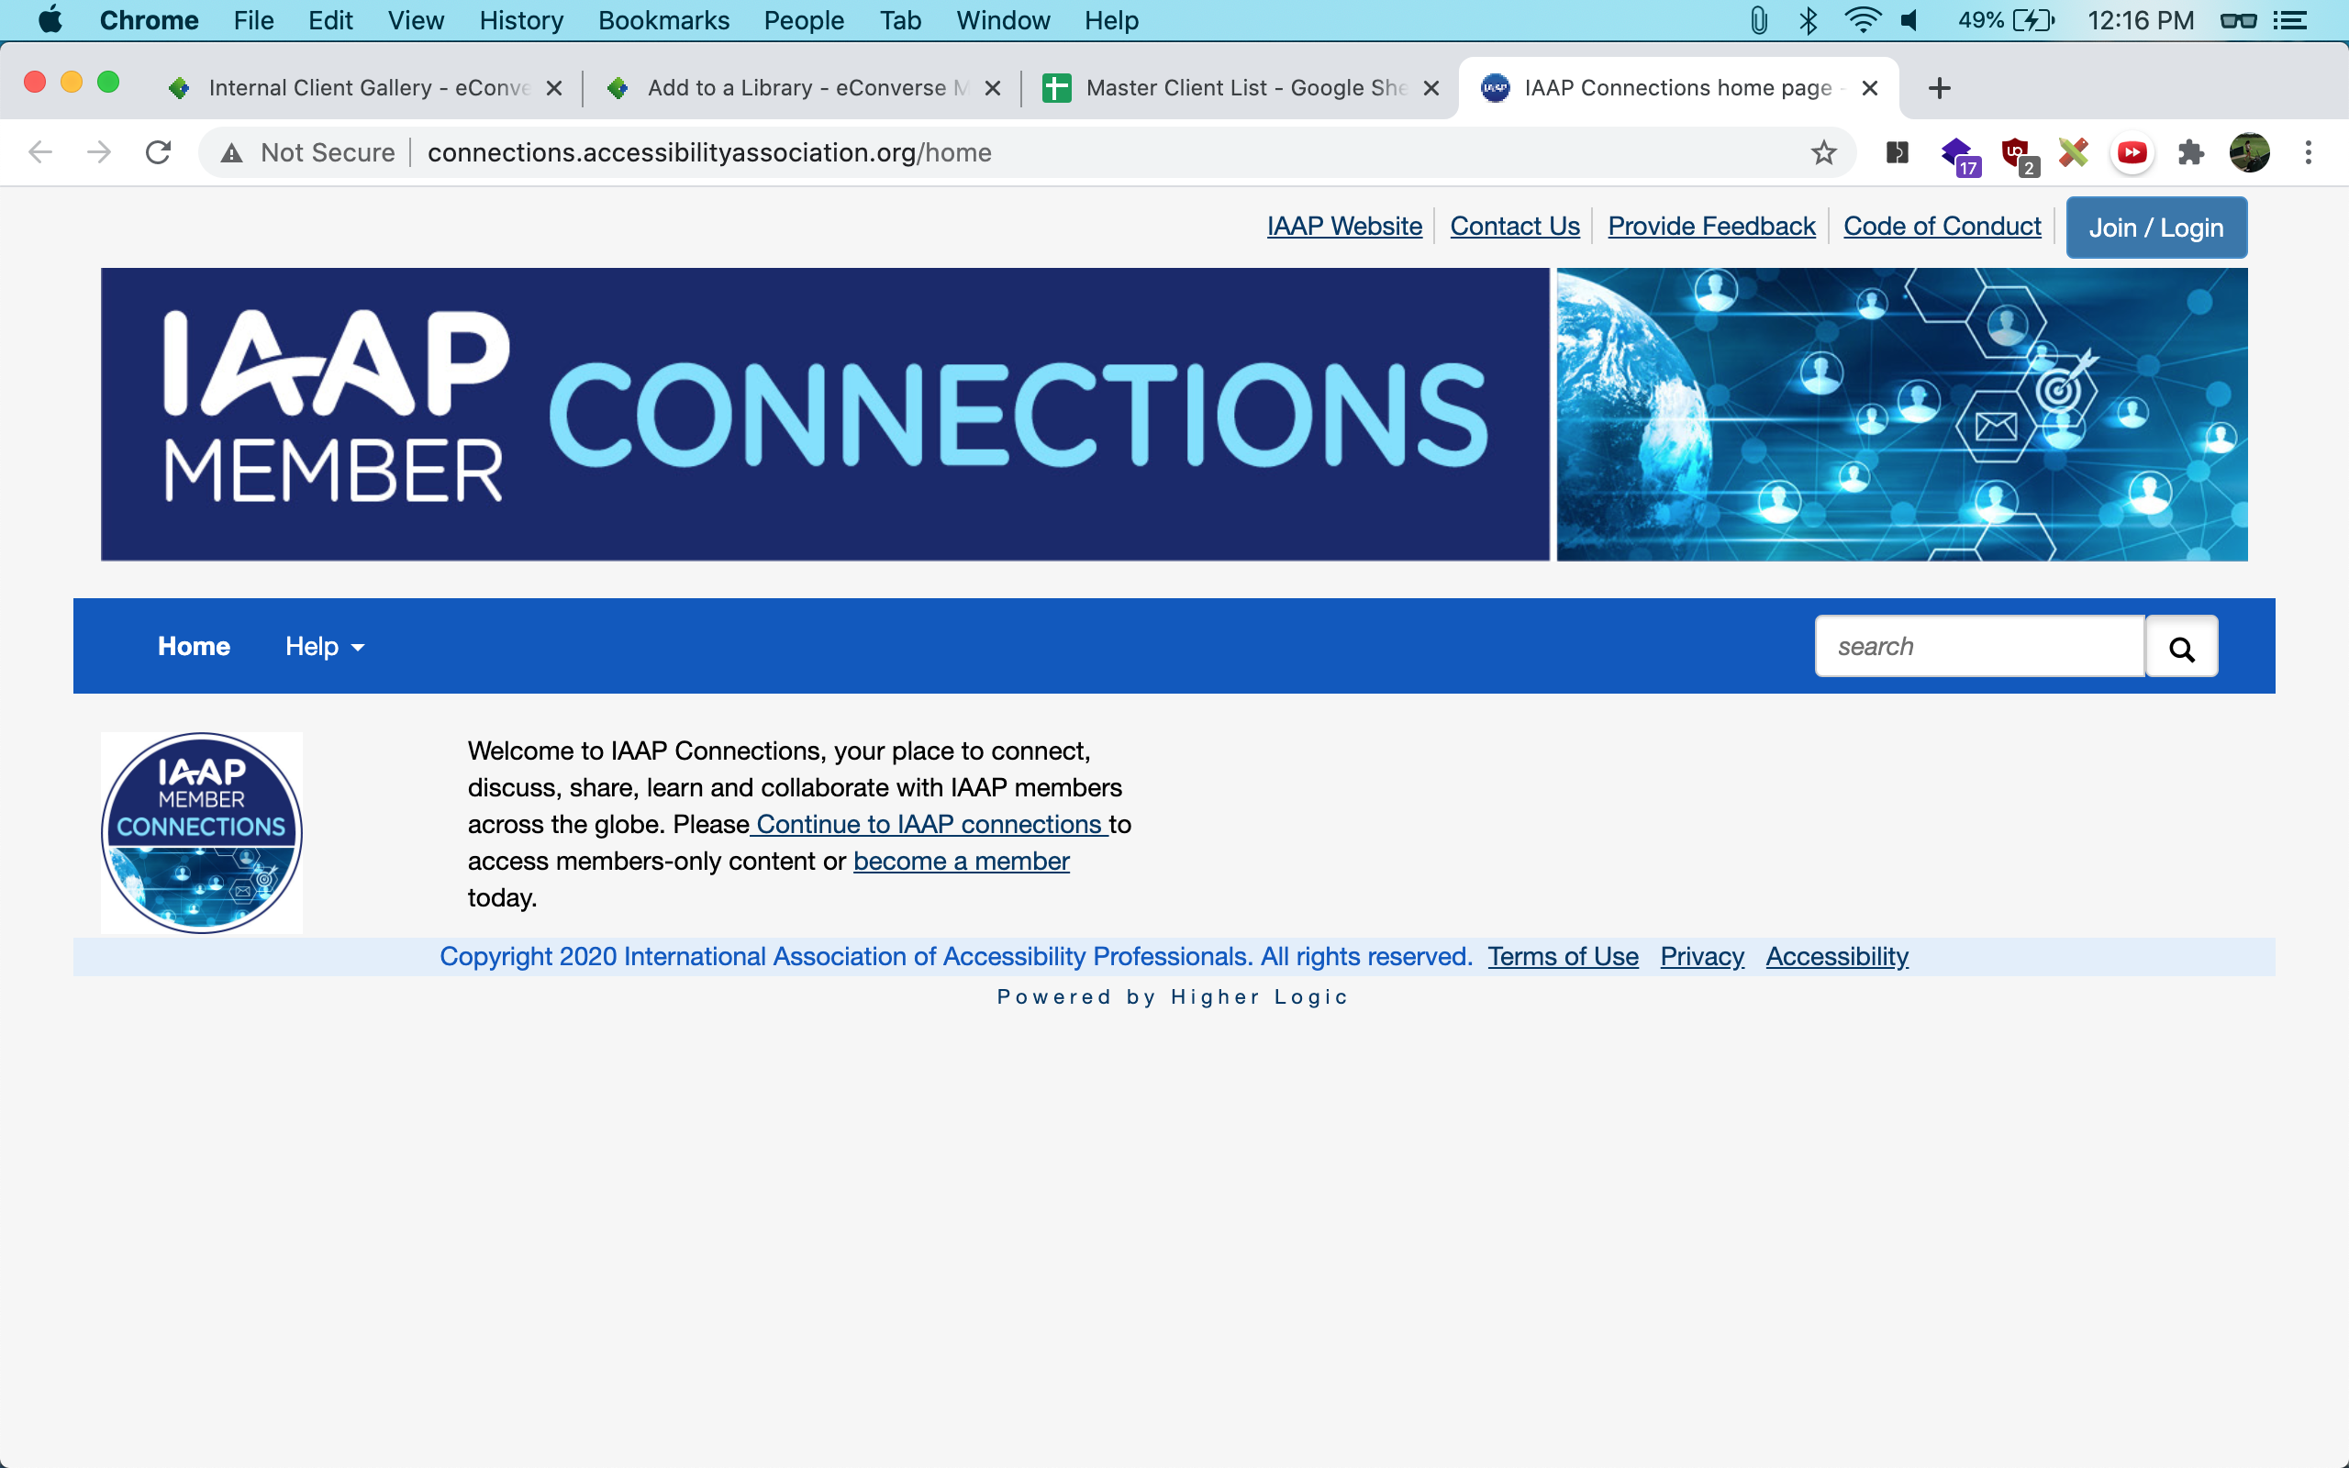Open the Bookmarks menu in the menu bar
The image size is (2349, 1468).
(x=663, y=20)
